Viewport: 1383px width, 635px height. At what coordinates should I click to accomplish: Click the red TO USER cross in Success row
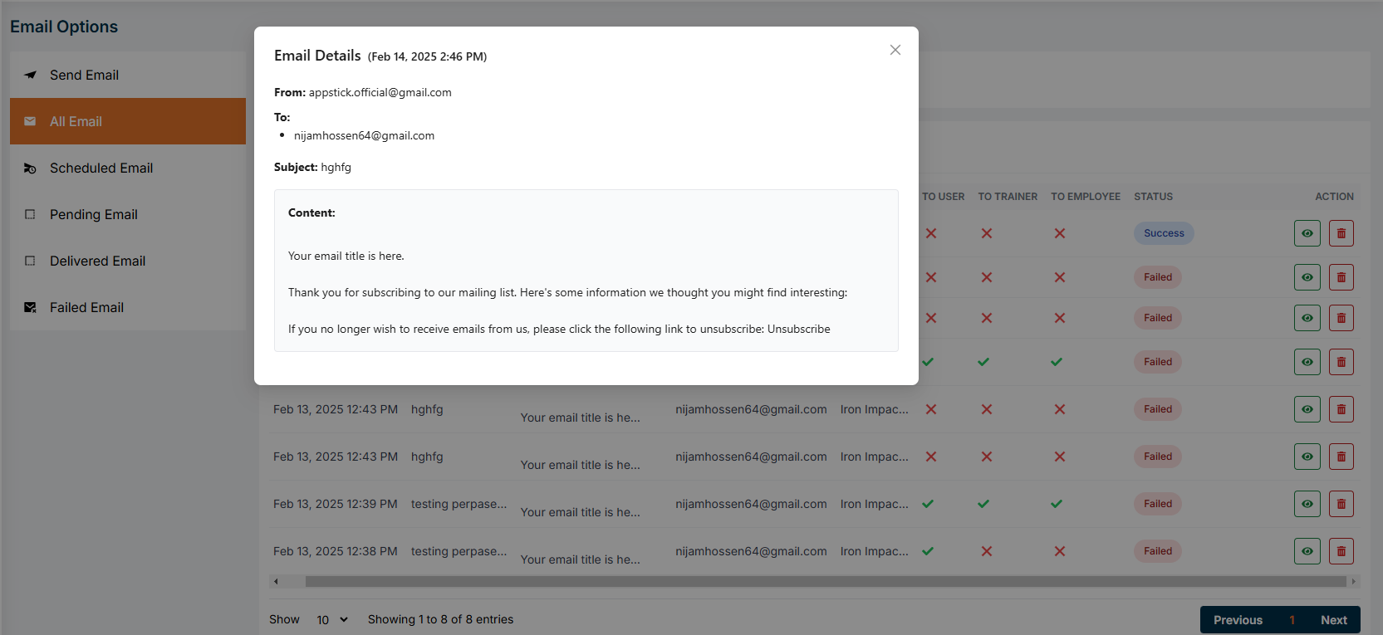[931, 233]
